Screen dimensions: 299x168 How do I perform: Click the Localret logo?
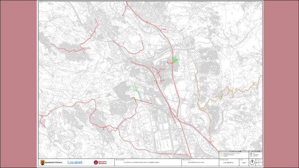[75, 162]
